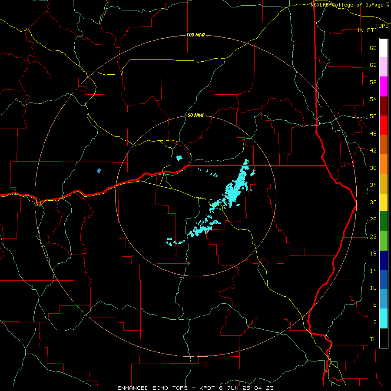Image resolution: width=391 pixels, height=391 pixels.
Task: Click the legend value 2
Action: click(x=375, y=322)
